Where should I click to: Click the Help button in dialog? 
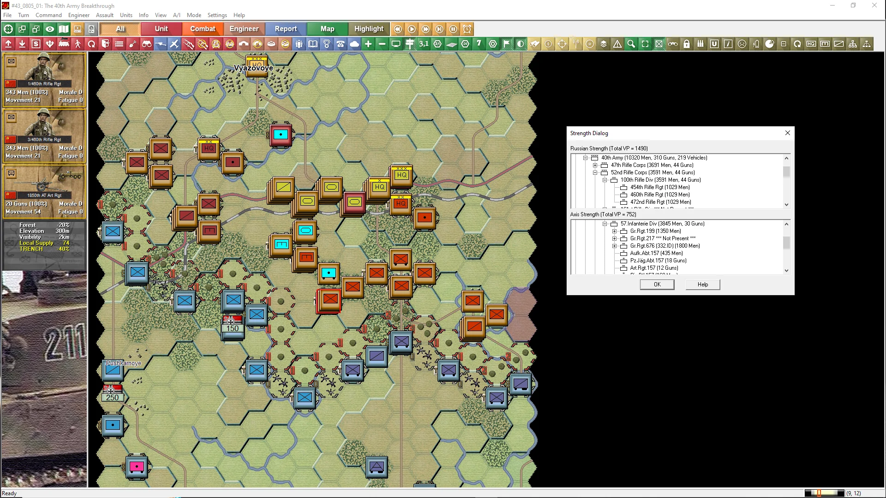702,285
